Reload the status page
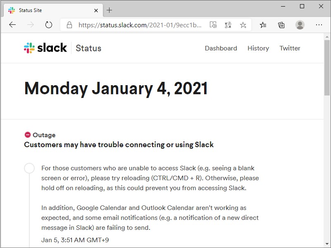The image size is (331, 248). coord(49,25)
